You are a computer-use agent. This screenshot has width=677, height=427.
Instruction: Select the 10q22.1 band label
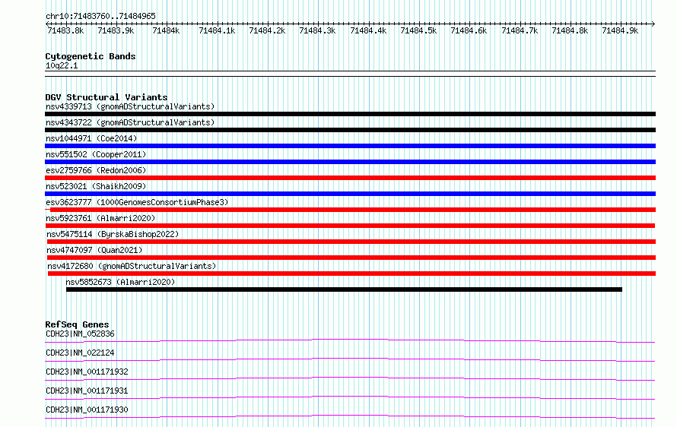coord(62,65)
